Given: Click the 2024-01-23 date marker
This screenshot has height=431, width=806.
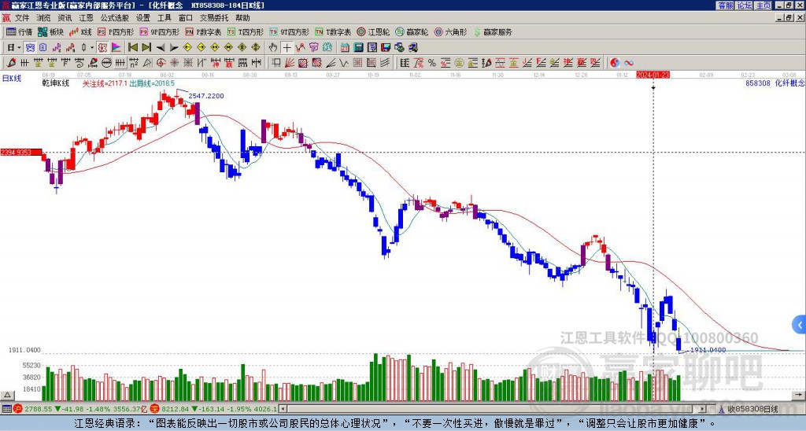Looking at the screenshot, I should 653,75.
